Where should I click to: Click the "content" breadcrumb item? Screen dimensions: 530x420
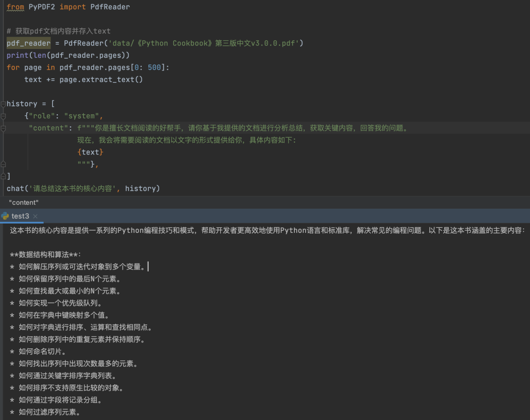point(24,202)
